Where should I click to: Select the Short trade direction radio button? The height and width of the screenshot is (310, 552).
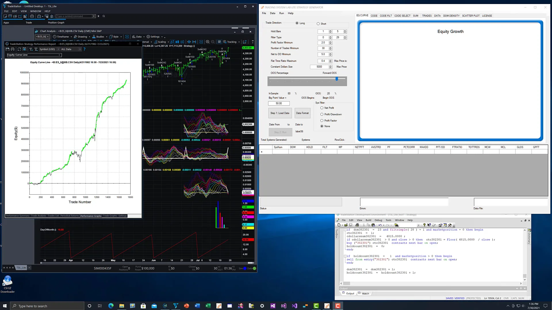click(318, 24)
